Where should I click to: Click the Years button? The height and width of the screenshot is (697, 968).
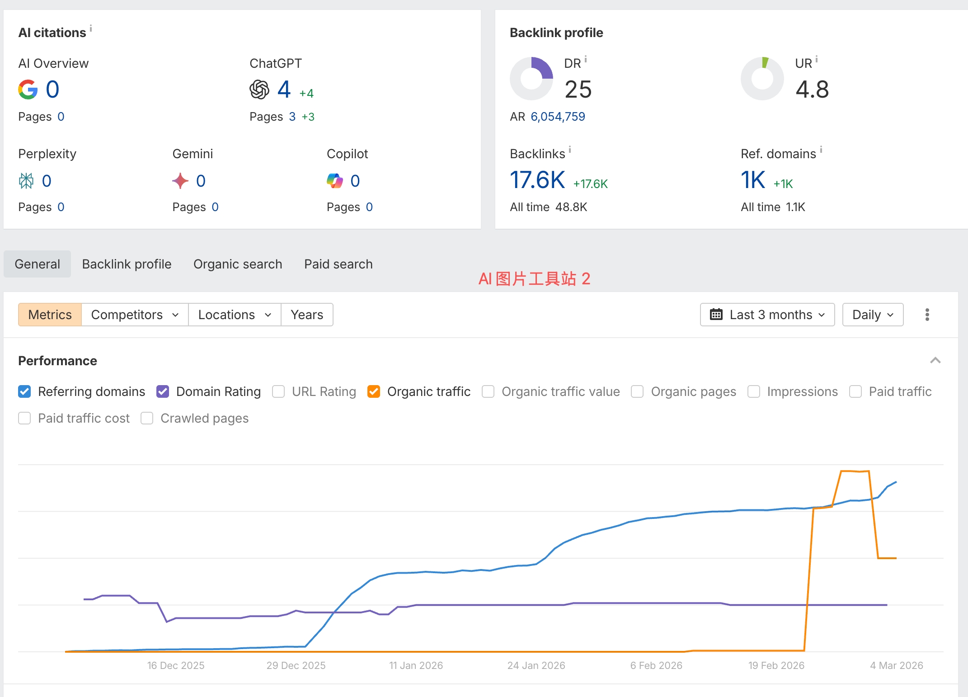(x=307, y=315)
